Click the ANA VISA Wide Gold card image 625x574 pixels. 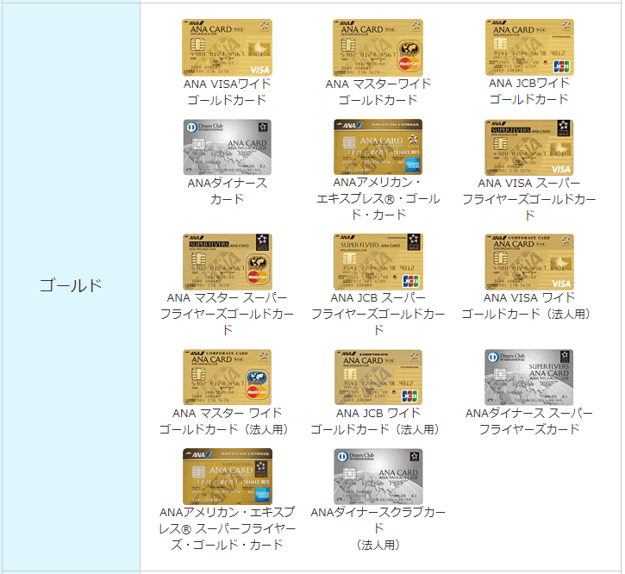tap(227, 47)
